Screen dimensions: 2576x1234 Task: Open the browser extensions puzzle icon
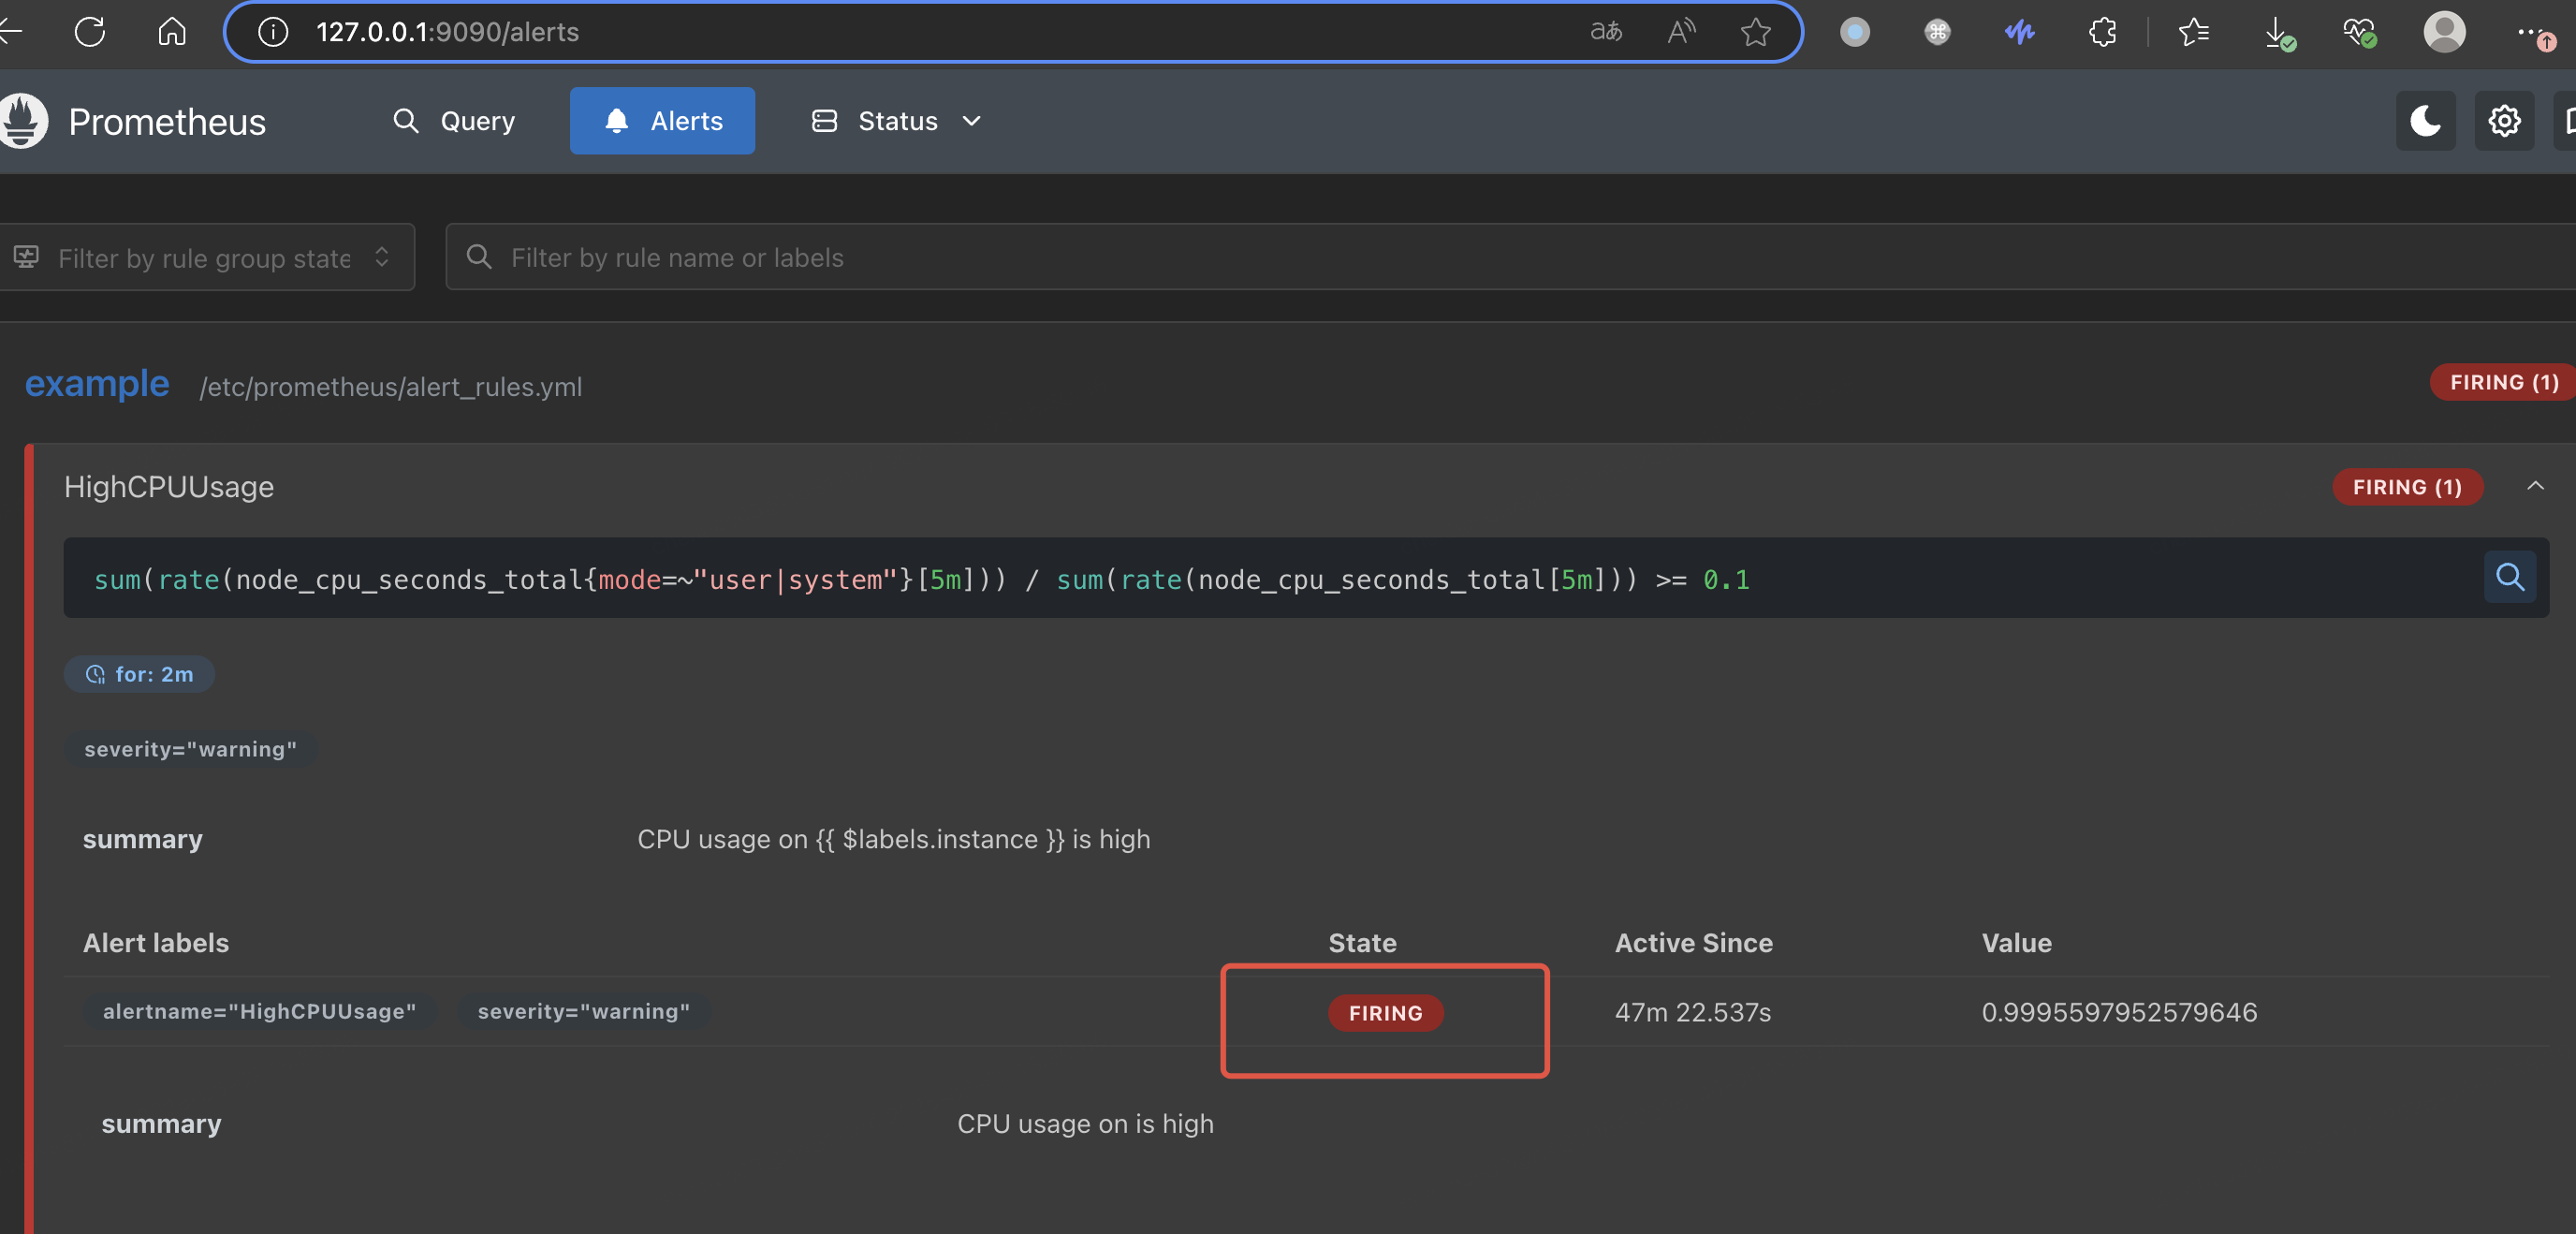[2102, 32]
